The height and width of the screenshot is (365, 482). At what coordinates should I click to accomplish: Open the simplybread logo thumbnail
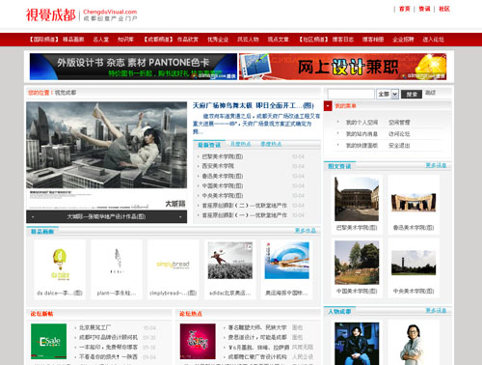click(174, 265)
